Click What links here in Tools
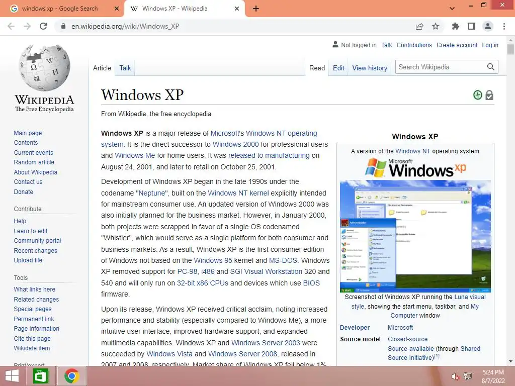515x386 pixels. [x=34, y=289]
